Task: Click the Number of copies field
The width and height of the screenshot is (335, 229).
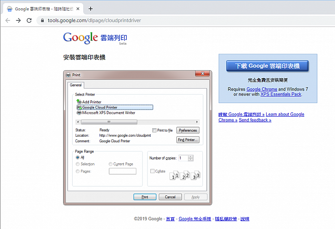Action: point(183,158)
